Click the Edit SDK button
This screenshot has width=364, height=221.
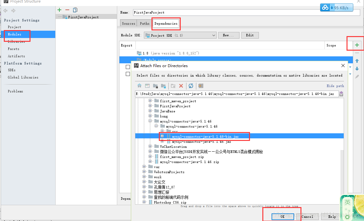250,35
